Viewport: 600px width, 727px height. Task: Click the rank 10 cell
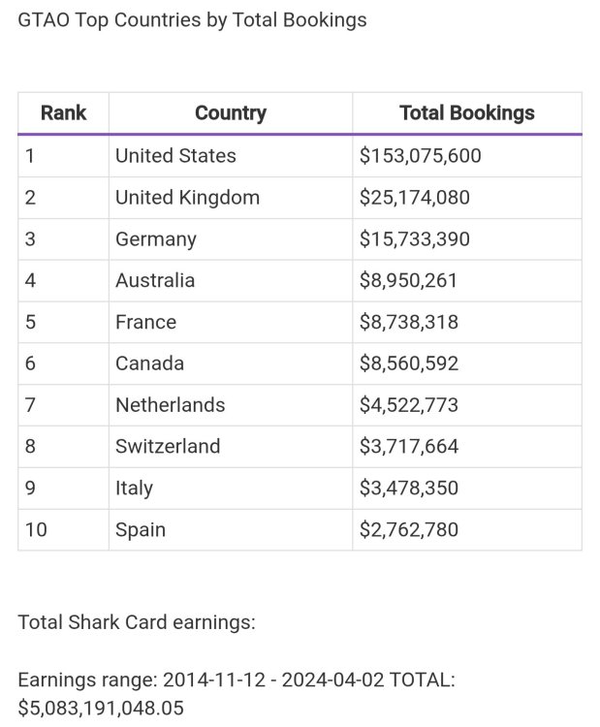pyautogui.click(x=36, y=530)
